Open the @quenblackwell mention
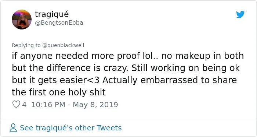Screen dimensions: 257x137 (63, 45)
